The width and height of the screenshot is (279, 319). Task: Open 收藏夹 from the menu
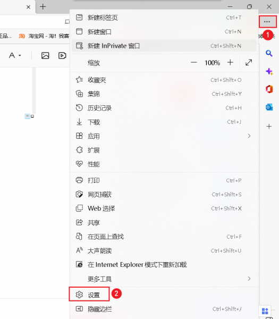point(164,80)
